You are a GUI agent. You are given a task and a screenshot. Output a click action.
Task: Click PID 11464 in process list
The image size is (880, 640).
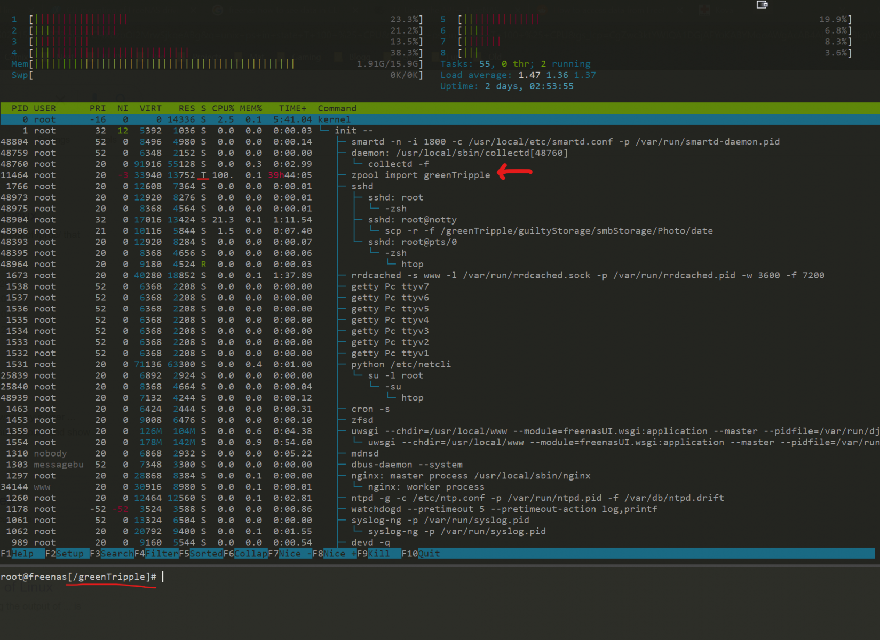[x=14, y=175]
